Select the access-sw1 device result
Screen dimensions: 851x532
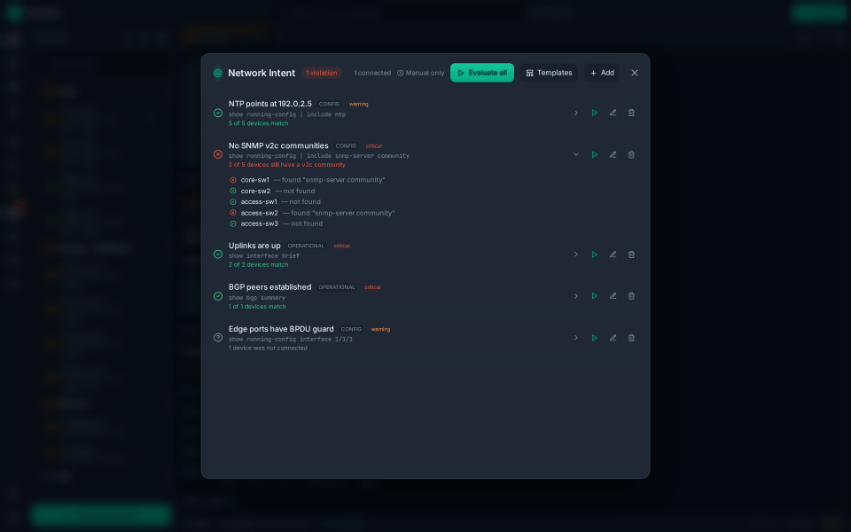pos(275,202)
